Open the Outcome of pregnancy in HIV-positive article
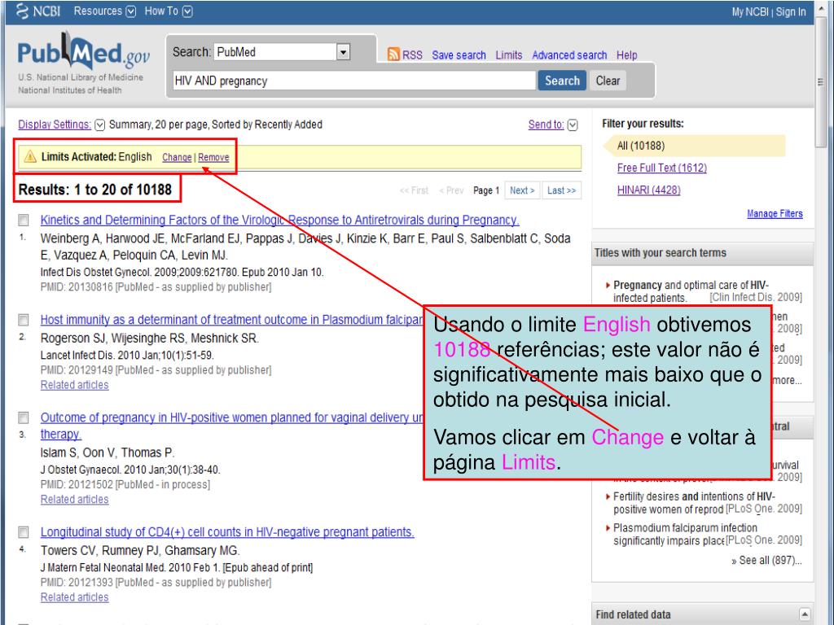 coord(232,417)
